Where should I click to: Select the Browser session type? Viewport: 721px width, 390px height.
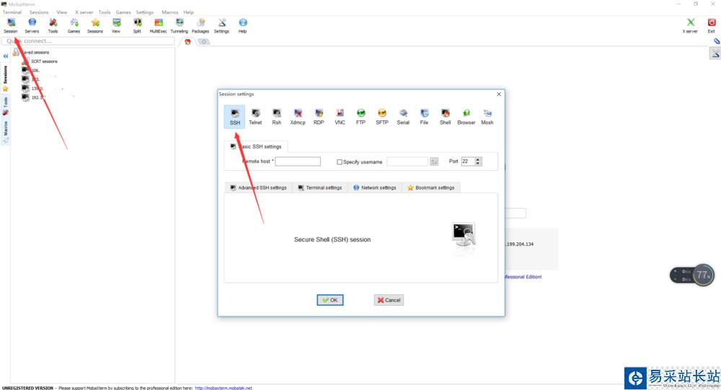(466, 117)
